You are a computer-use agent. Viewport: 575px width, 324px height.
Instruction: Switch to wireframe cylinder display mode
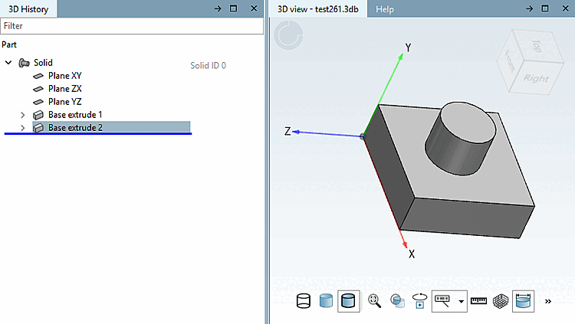point(304,301)
